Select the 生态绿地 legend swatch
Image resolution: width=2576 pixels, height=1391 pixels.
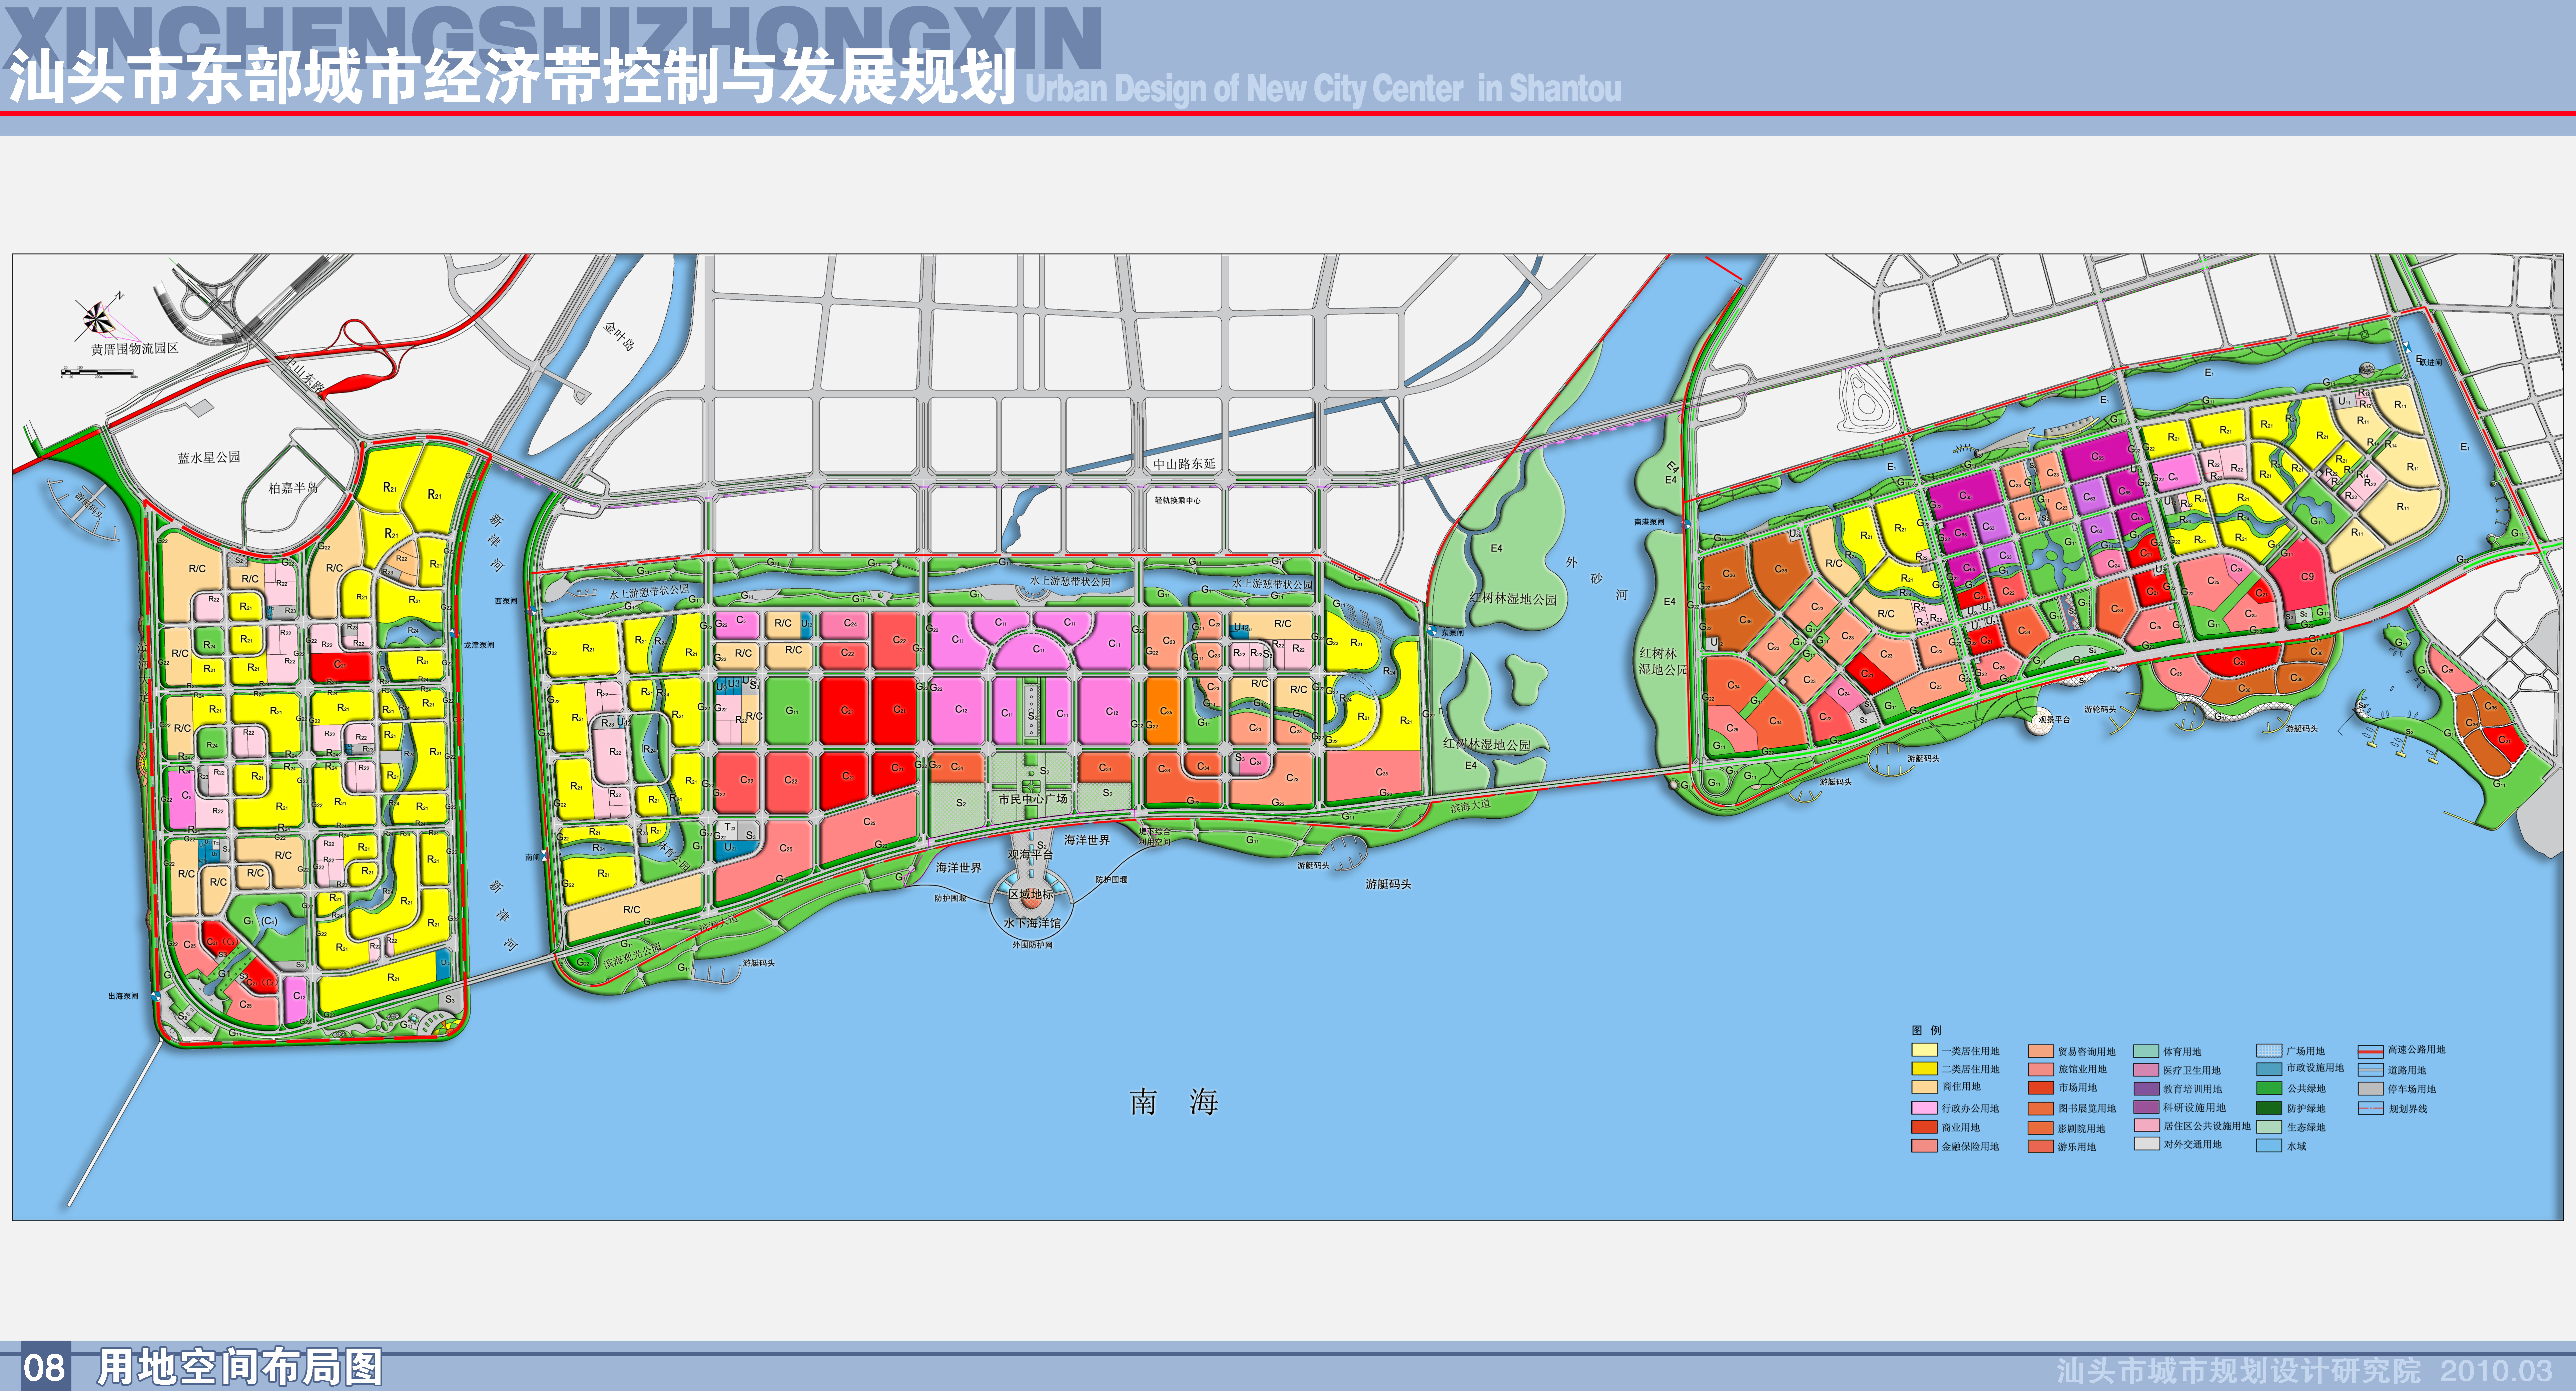2269,1127
